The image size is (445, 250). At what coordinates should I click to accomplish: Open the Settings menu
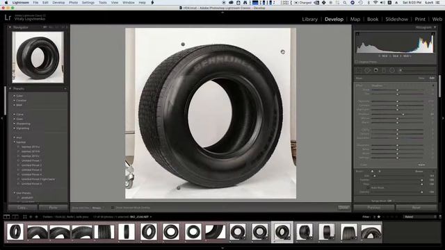coord(88,3)
